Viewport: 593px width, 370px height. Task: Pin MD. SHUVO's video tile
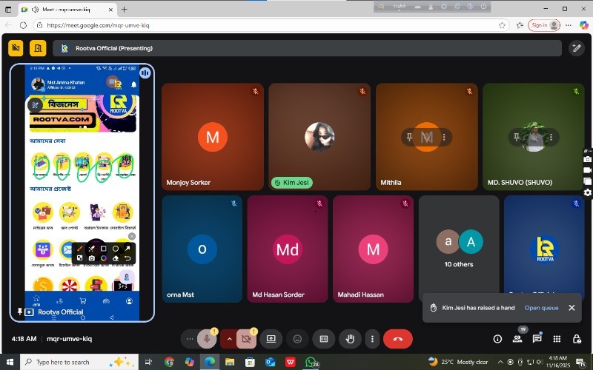click(x=516, y=138)
